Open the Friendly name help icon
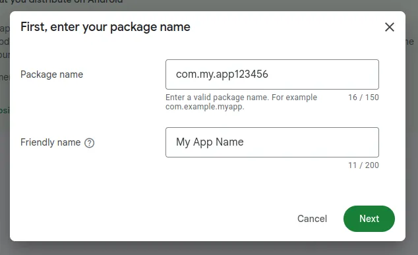Screen dimensions: 418x255 [x=89, y=143]
